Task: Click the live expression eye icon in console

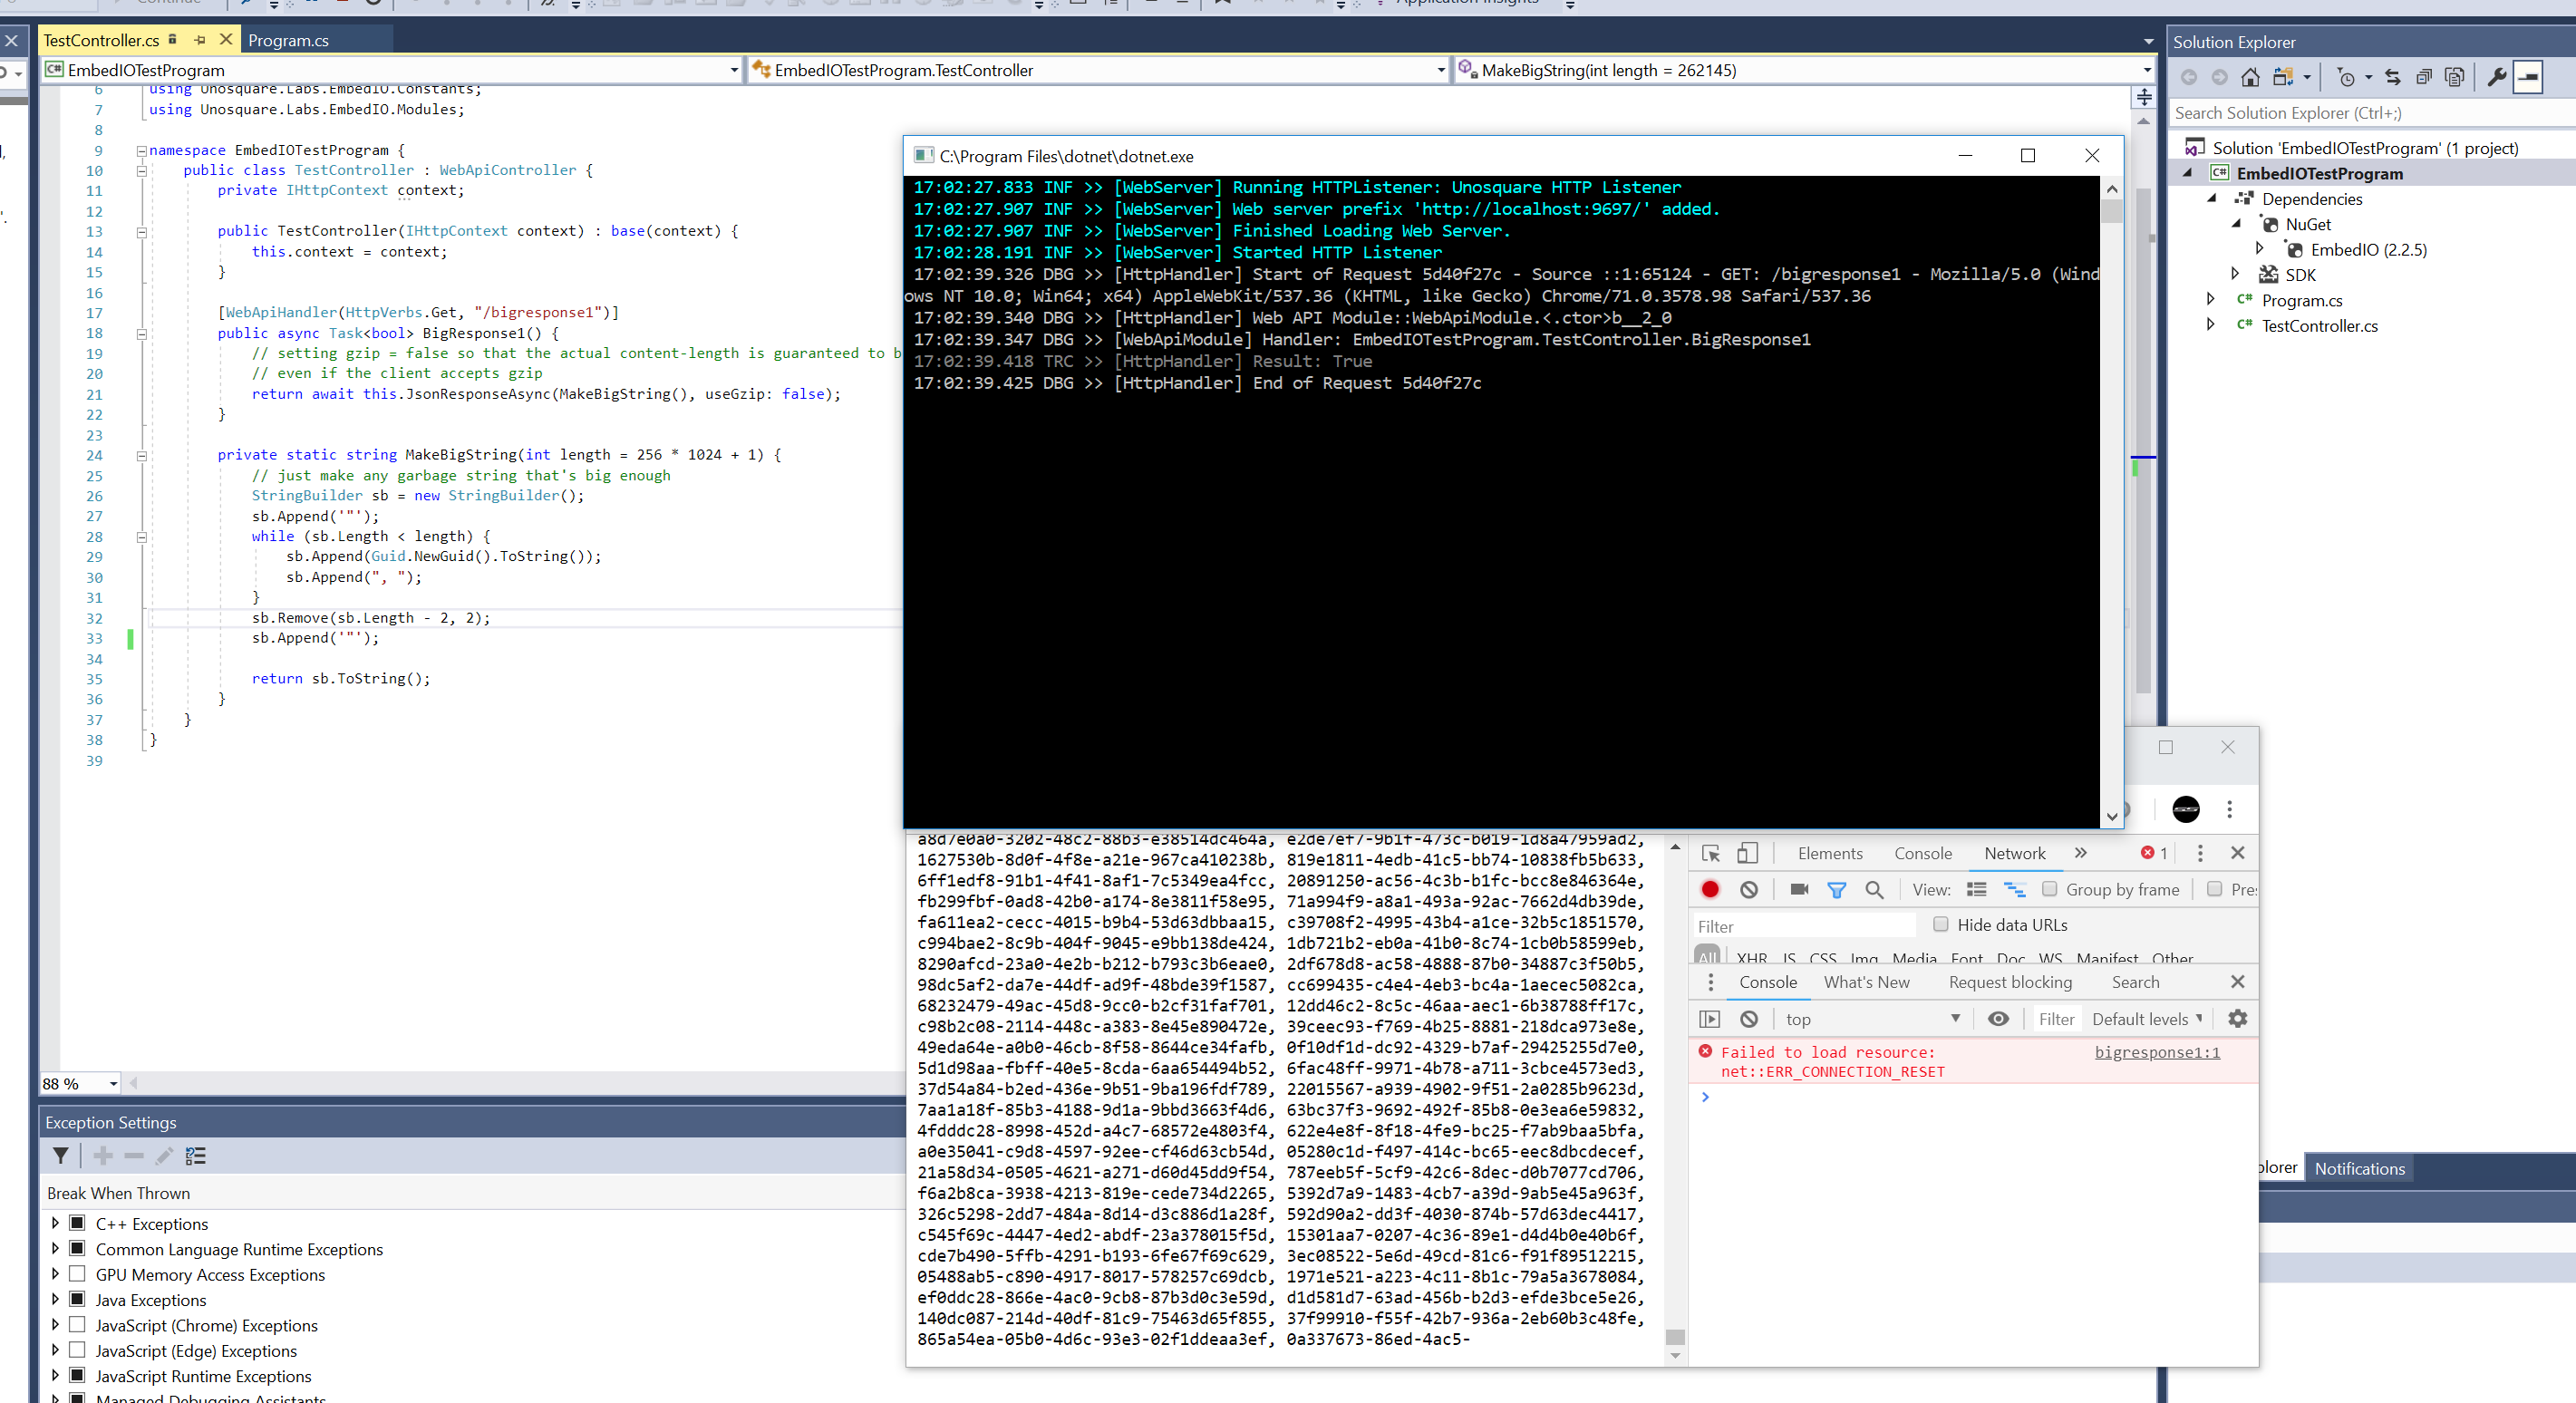Action: point(1998,1018)
